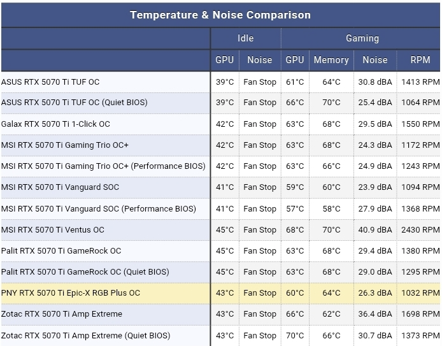Select MSI RTX 5070 Ti Vanguard SOC row label

(x=60, y=187)
